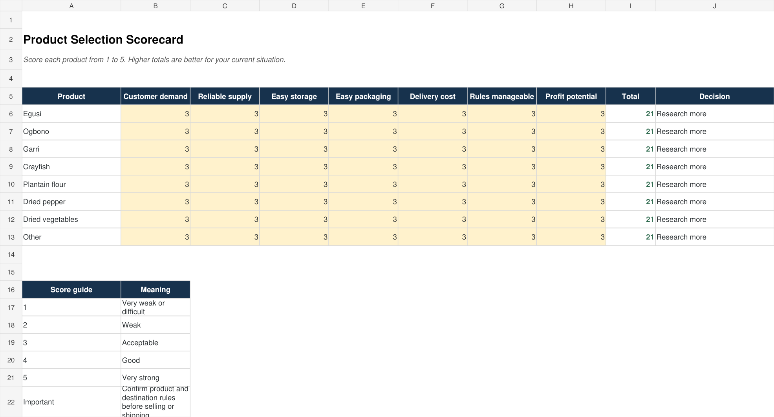Select the Weak meaning cell
The image size is (774, 417).
pos(156,325)
